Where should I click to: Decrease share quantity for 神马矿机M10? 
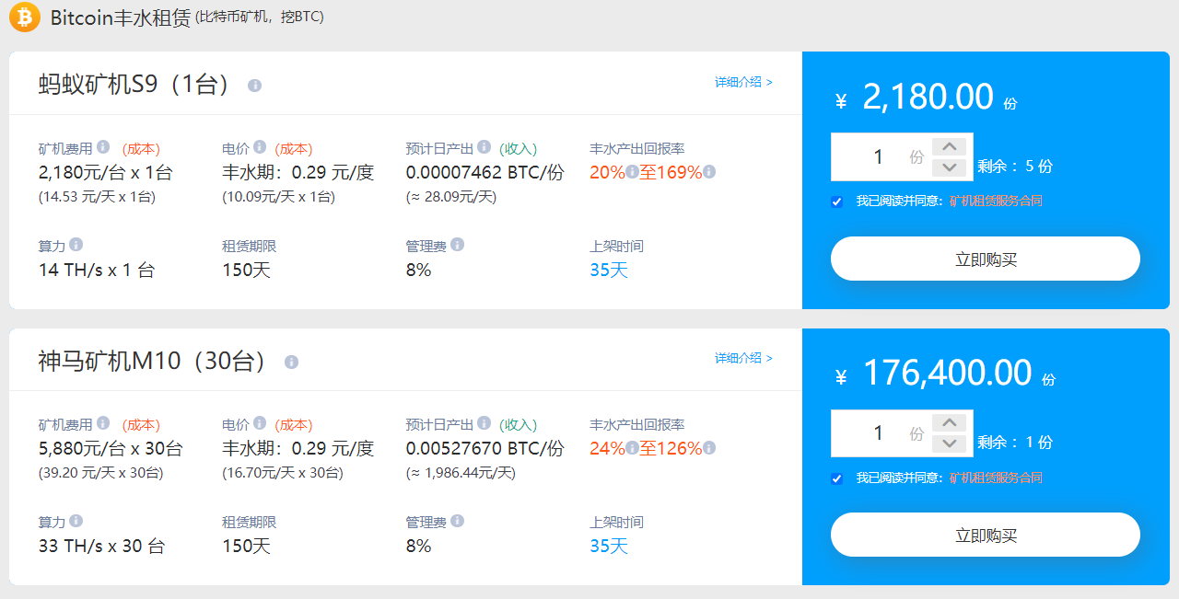[949, 443]
